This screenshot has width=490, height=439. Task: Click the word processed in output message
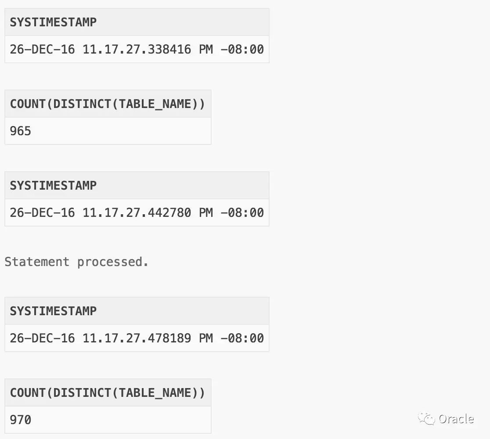112,263
